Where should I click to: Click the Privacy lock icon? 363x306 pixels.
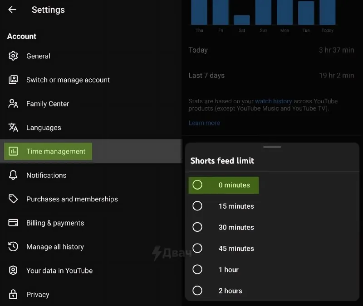click(13, 294)
